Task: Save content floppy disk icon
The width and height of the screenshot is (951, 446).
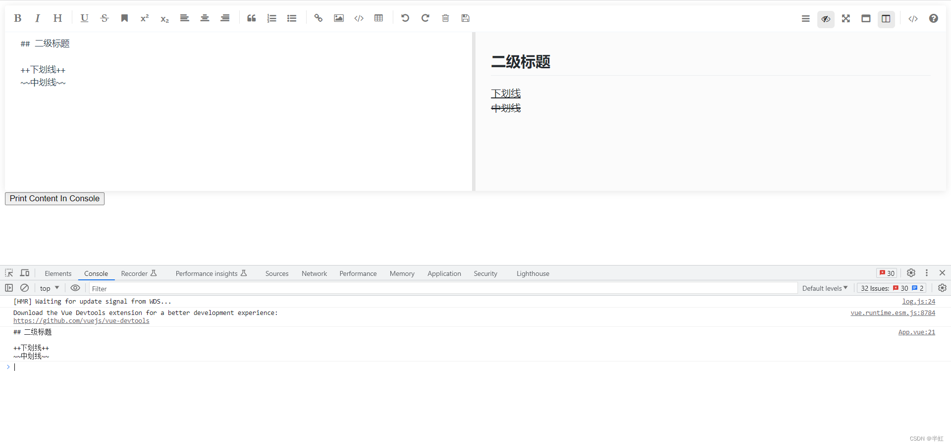Action: (x=466, y=18)
